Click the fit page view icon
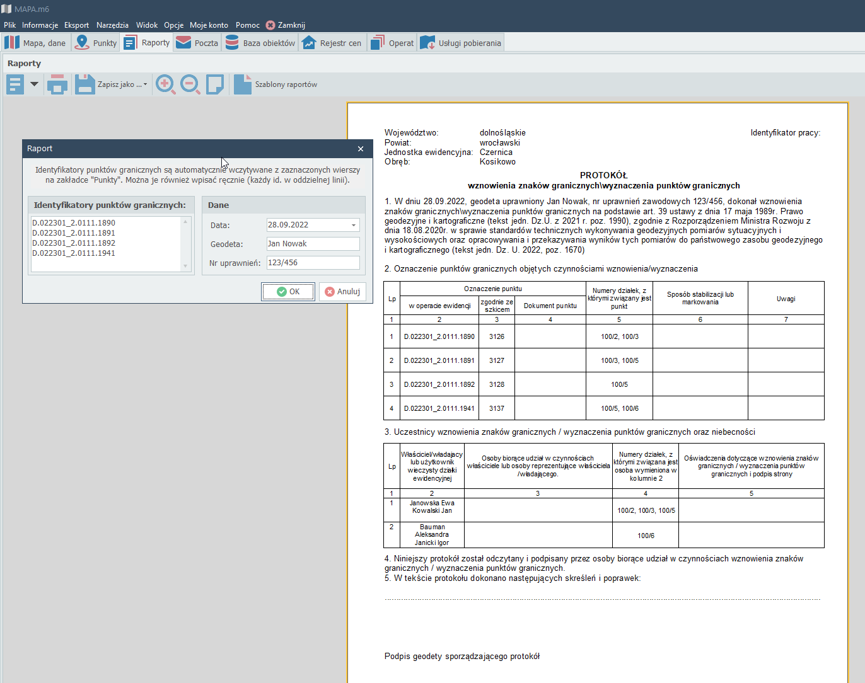865x683 pixels. tap(215, 84)
